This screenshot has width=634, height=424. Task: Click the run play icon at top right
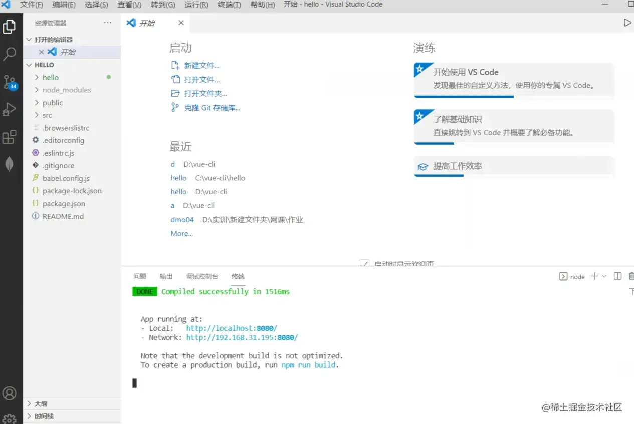[x=627, y=23]
